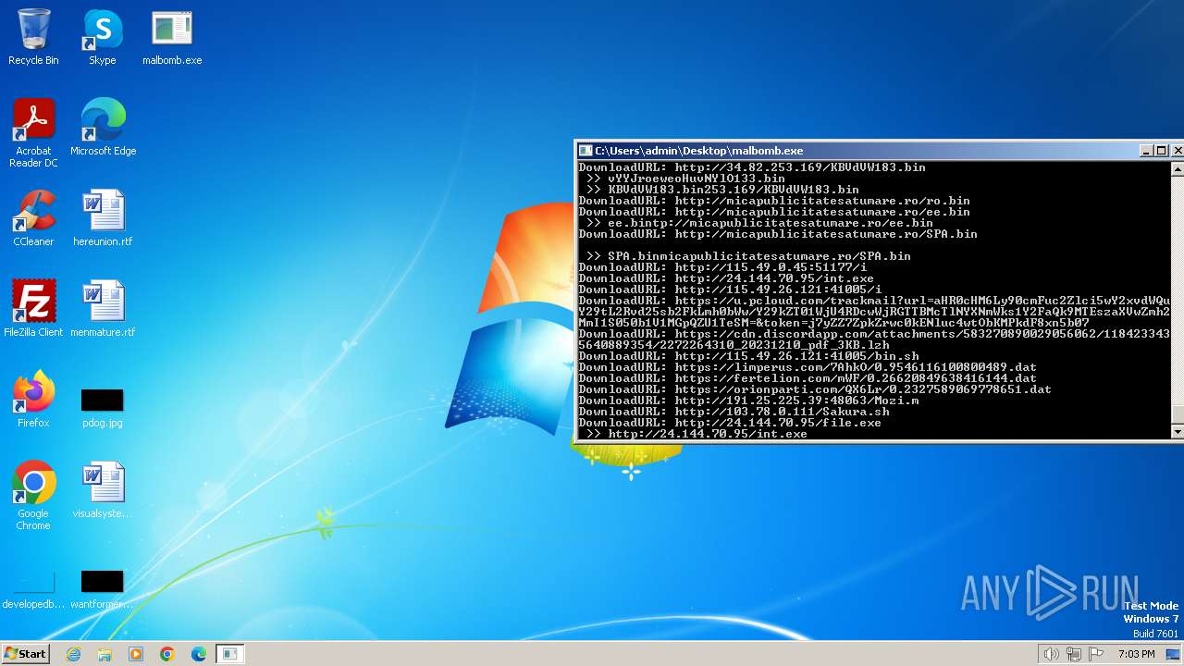This screenshot has height=666, width=1184.
Task: Click the volume speaker tray icon
Action: [1051, 654]
